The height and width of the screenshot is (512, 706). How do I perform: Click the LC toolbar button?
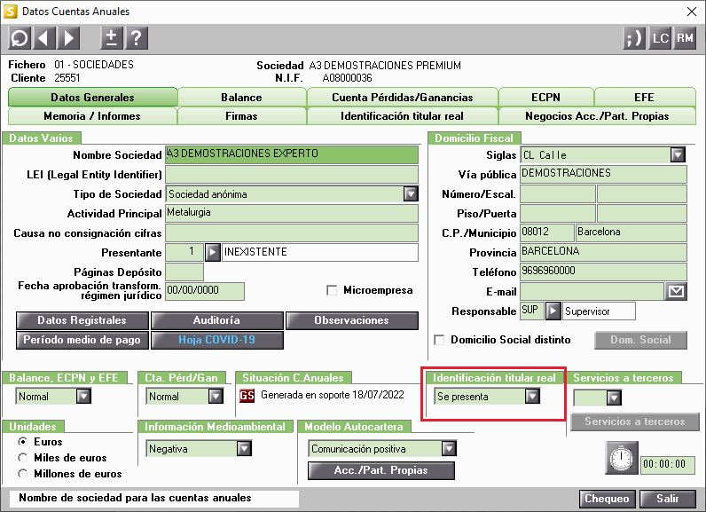tap(660, 38)
